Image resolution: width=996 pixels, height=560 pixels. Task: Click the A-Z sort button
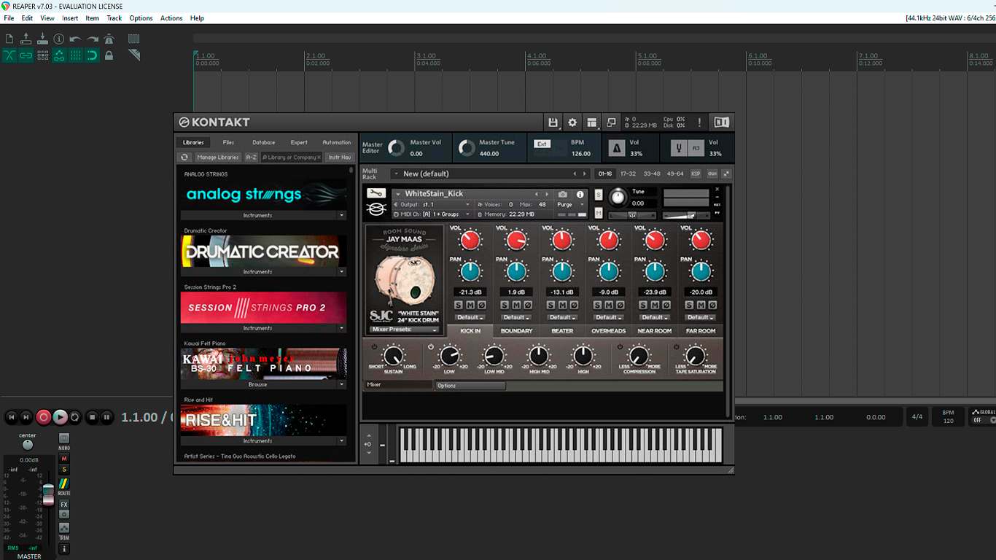(251, 157)
